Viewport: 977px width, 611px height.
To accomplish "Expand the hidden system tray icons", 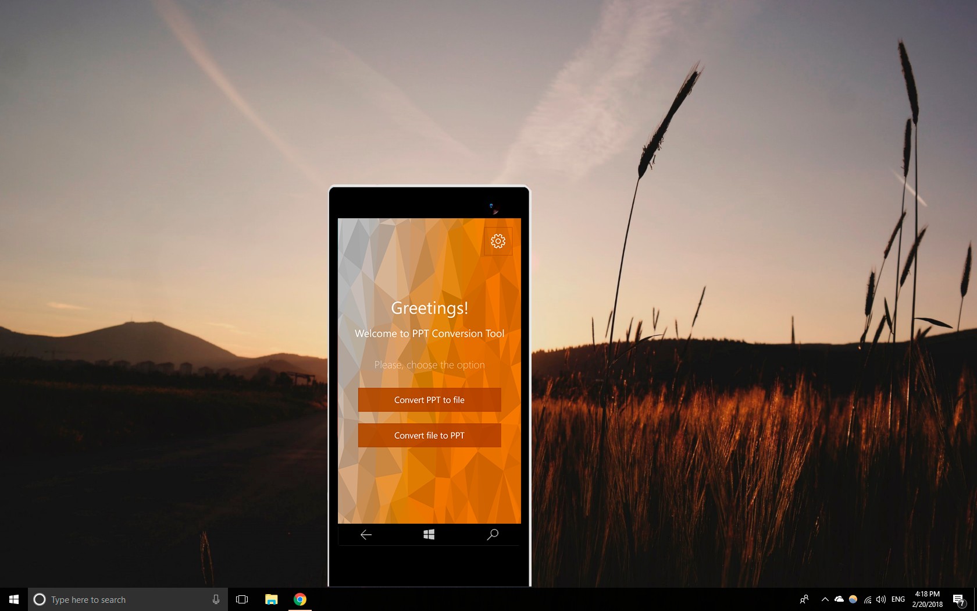I will [x=825, y=599].
